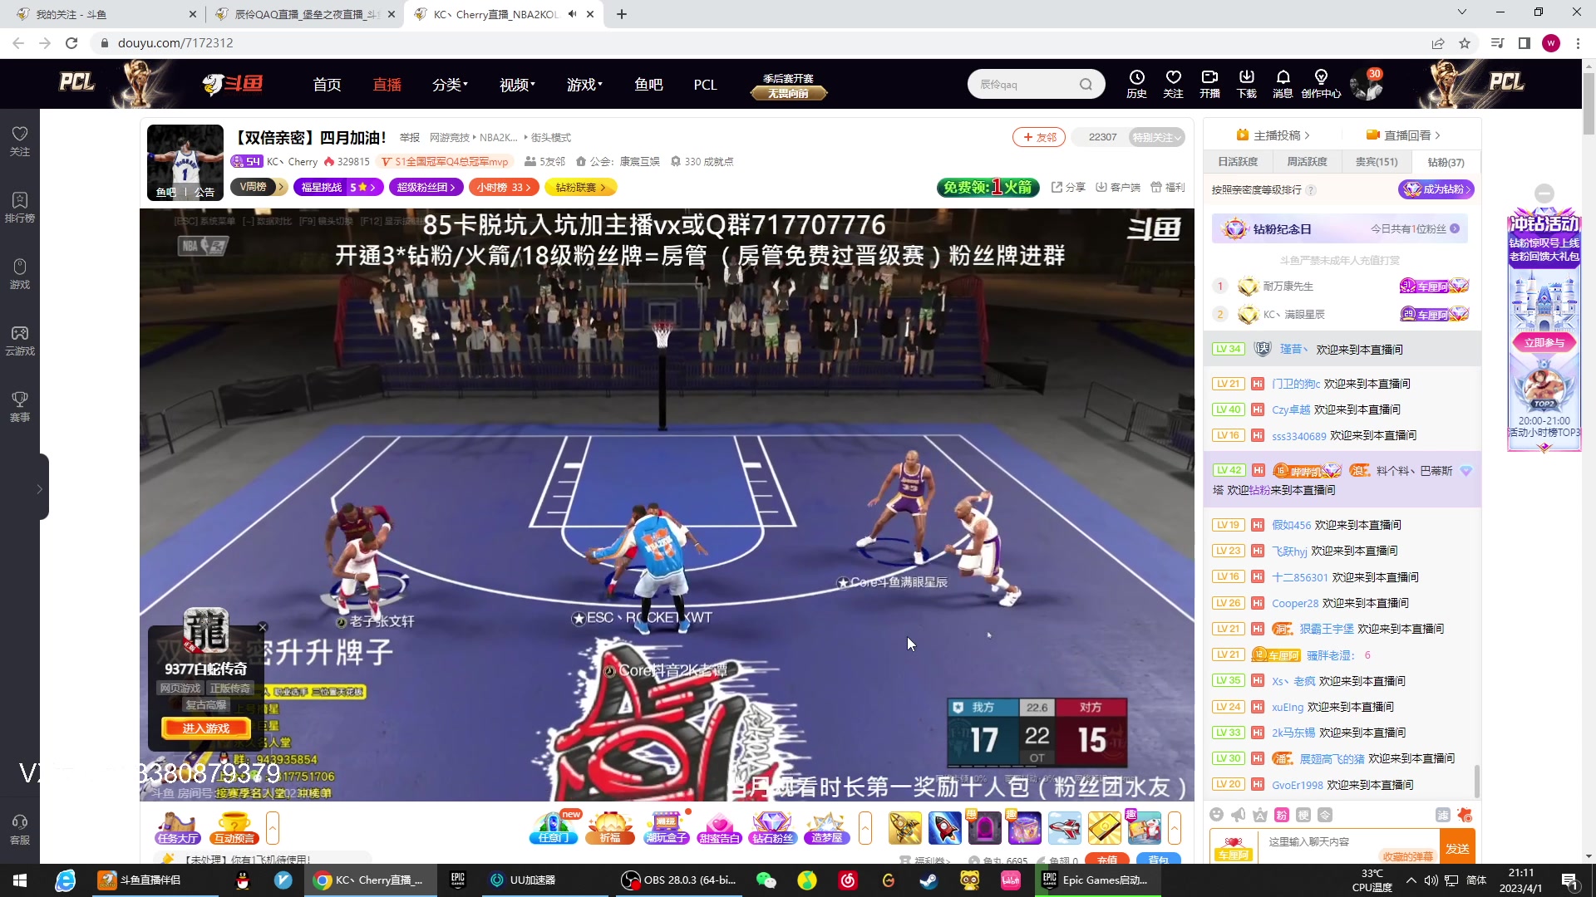Open the 关注 heart icon in header
1596x897 pixels.
(x=1173, y=84)
